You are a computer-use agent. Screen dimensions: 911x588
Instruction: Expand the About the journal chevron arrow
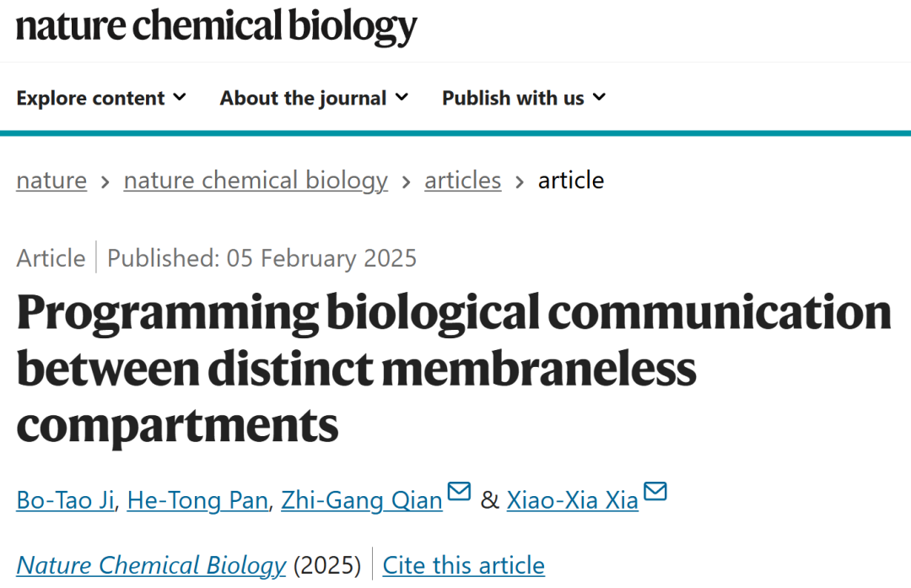402,97
